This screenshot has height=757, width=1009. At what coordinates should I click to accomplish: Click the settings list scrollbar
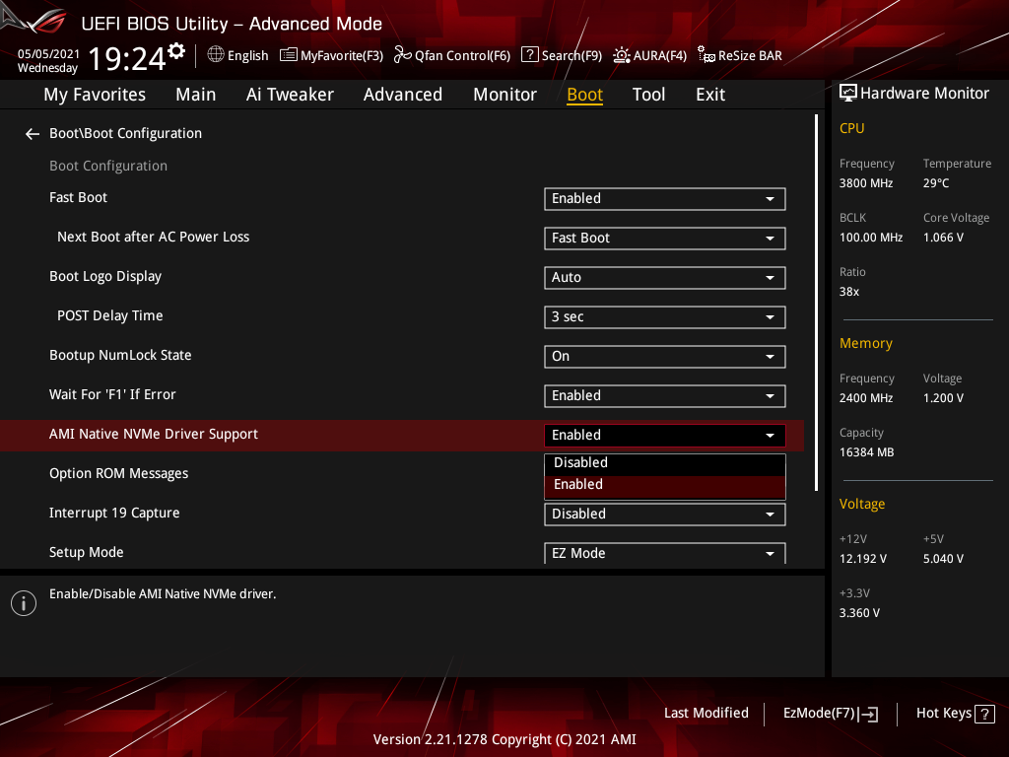coord(816,303)
